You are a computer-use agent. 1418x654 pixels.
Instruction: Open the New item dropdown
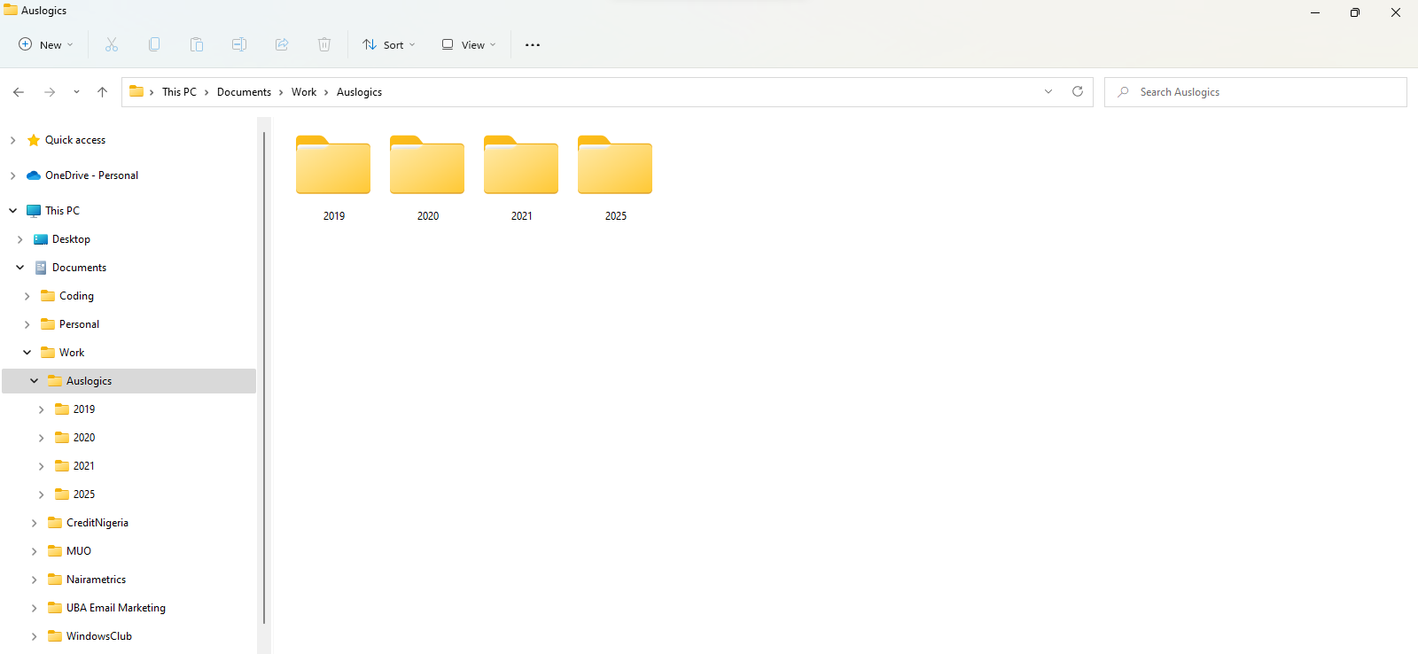point(46,44)
